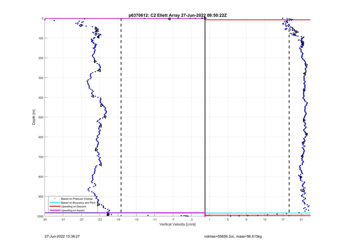Viewport: 343px width, 243px height.
Task: Select the 'Vertical Velocity [cm/s]' x-axis label
Action: 178,224
